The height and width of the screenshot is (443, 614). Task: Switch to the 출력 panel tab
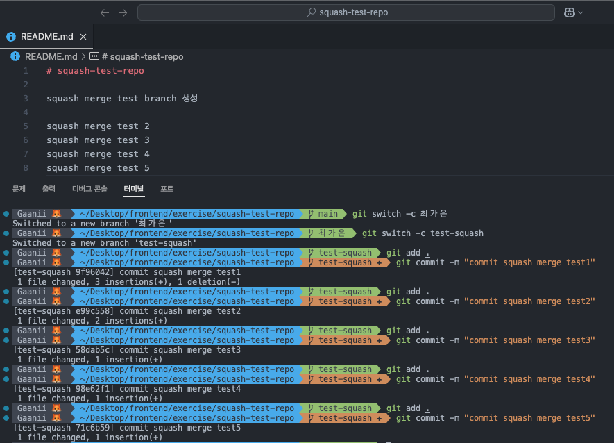(49, 189)
